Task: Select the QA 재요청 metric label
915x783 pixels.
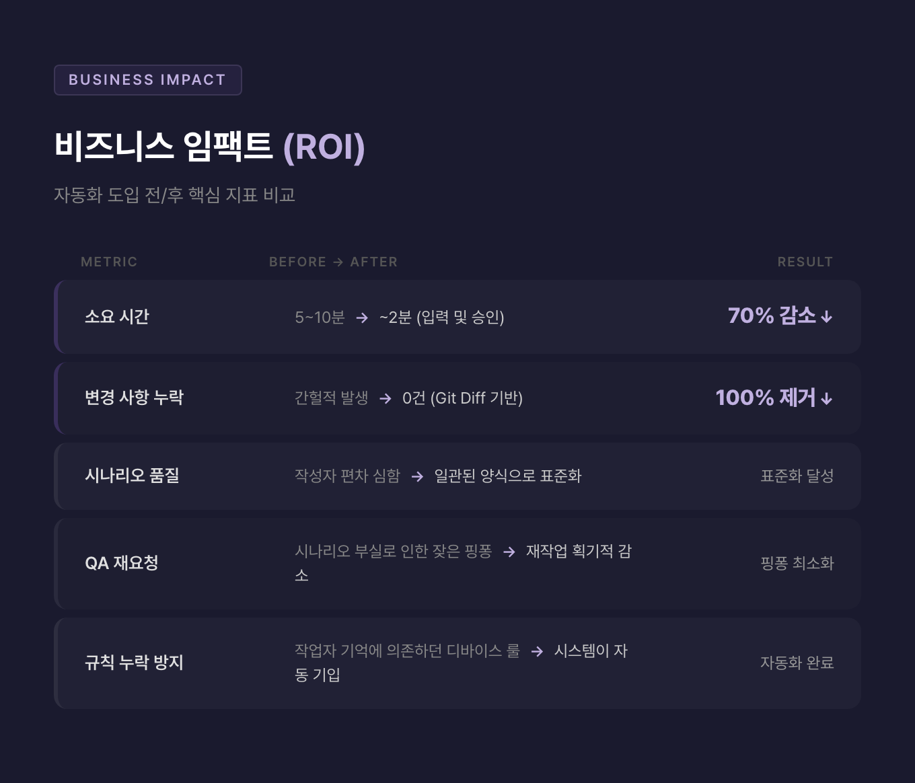Action: coord(122,563)
